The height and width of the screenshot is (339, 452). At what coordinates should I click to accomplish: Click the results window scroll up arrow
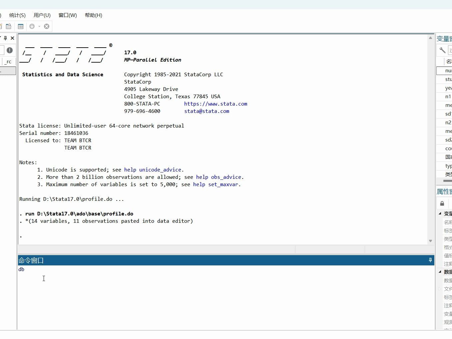click(430, 38)
